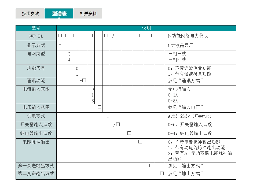Click the box in 开关量输入点数 row
The width and height of the screenshot is (253, 189).
118,124
